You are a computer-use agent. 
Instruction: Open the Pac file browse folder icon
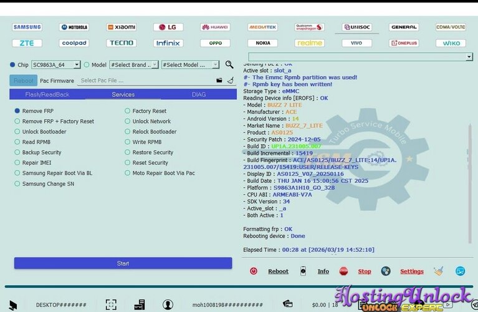click(219, 80)
